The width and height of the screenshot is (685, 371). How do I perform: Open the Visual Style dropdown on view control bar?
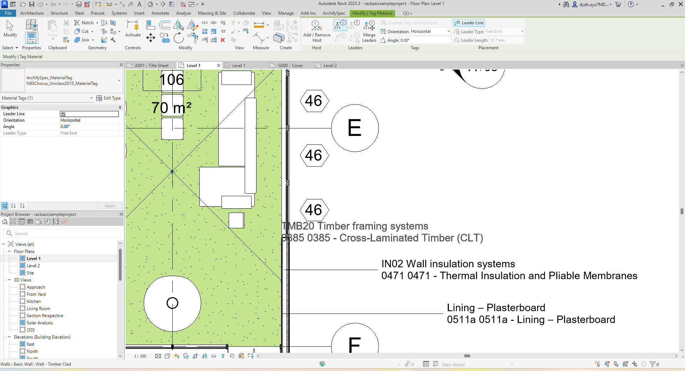tap(168, 356)
